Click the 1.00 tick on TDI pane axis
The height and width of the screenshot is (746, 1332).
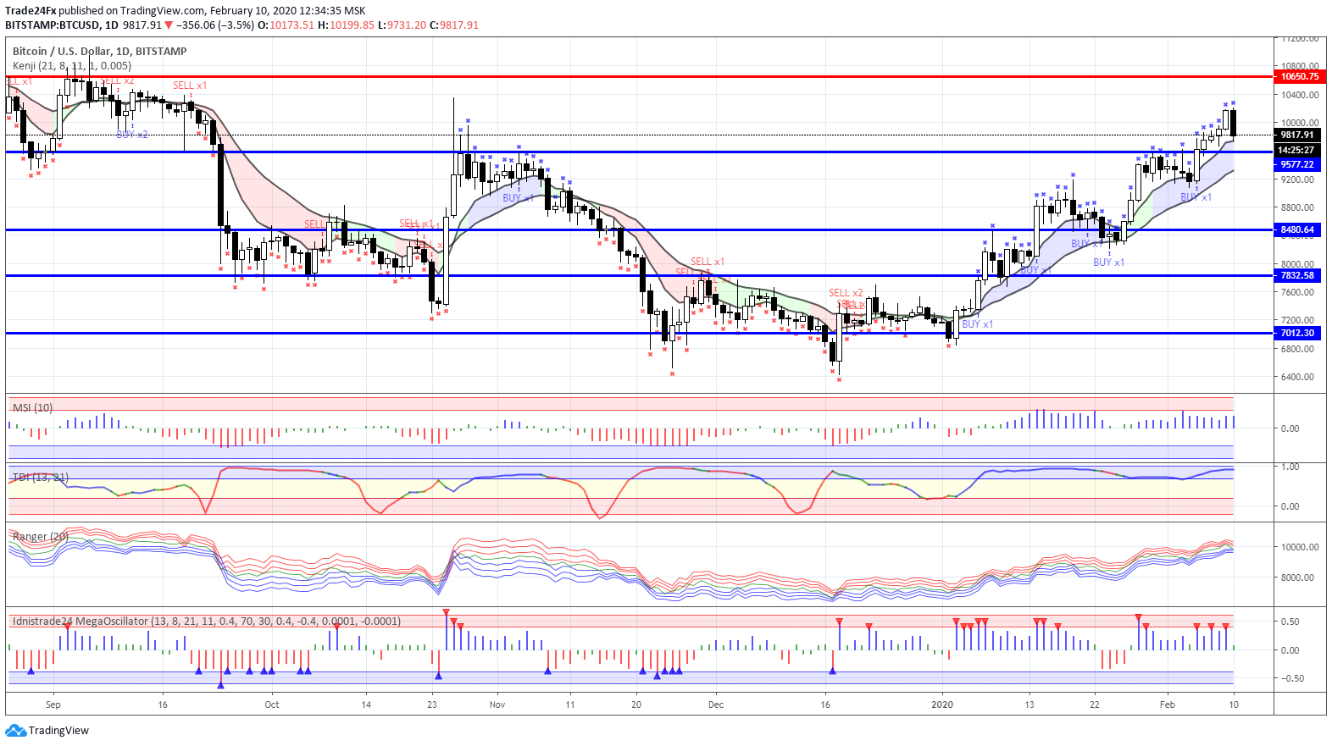[x=1290, y=467]
